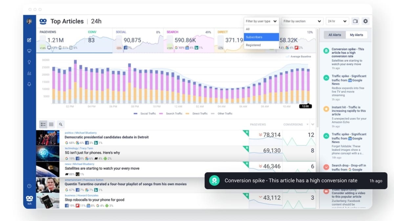Open the settings gear icon
Viewport: 394px width, 221px height.
pyautogui.click(x=365, y=21)
